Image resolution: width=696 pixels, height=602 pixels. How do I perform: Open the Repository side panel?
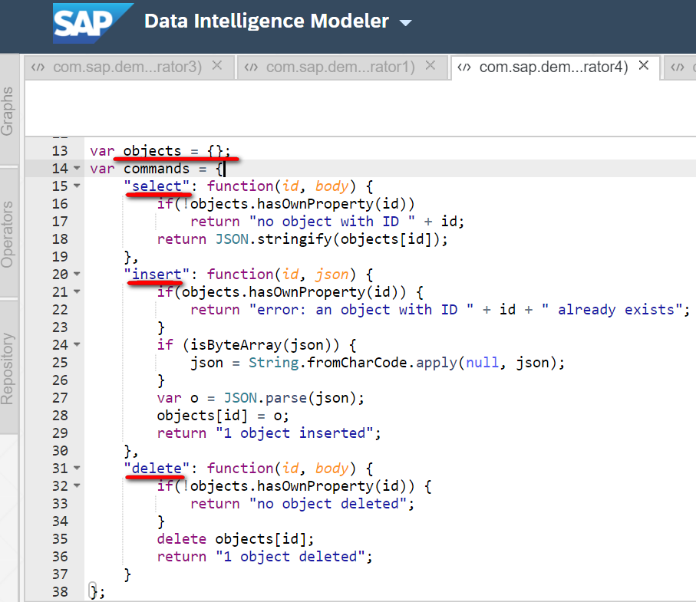pyautogui.click(x=8, y=368)
